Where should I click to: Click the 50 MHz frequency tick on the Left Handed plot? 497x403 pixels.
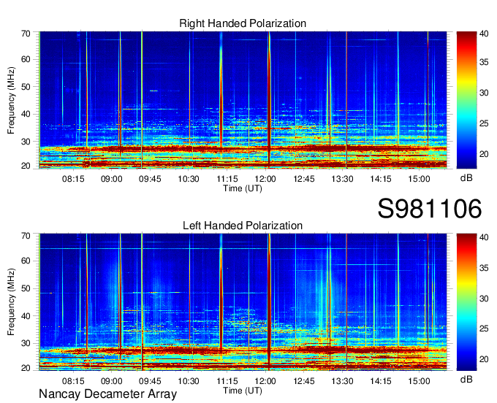26,288
